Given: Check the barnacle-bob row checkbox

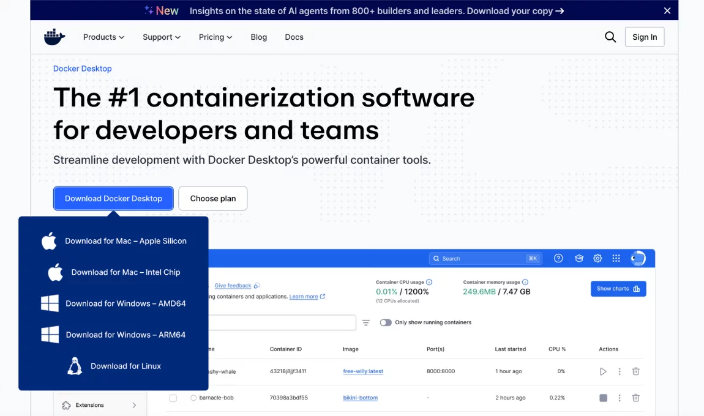Looking at the screenshot, I should pos(173,398).
